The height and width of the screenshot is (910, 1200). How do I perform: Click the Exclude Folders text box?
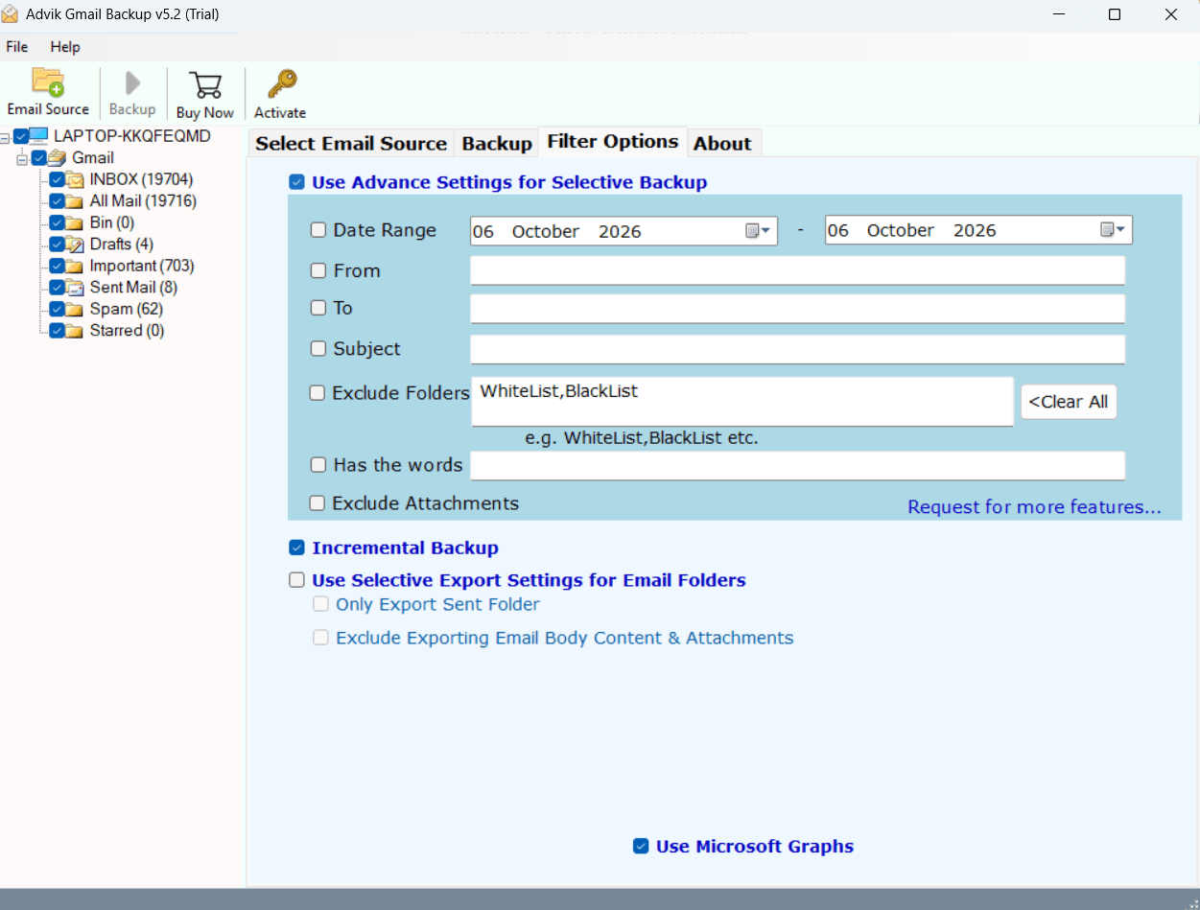click(x=742, y=402)
